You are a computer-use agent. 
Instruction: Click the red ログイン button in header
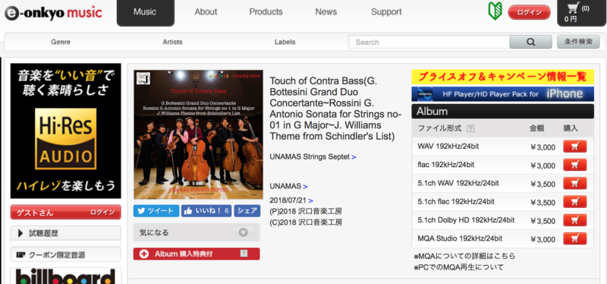(529, 12)
